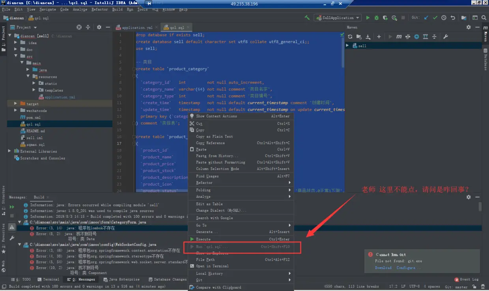Open Search Everywhere magnifier icon
489x291 pixels.
(x=484, y=18)
